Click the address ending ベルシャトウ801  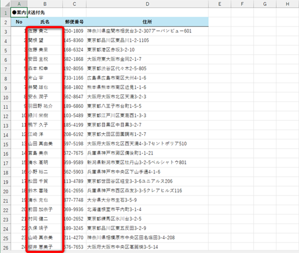point(147,162)
